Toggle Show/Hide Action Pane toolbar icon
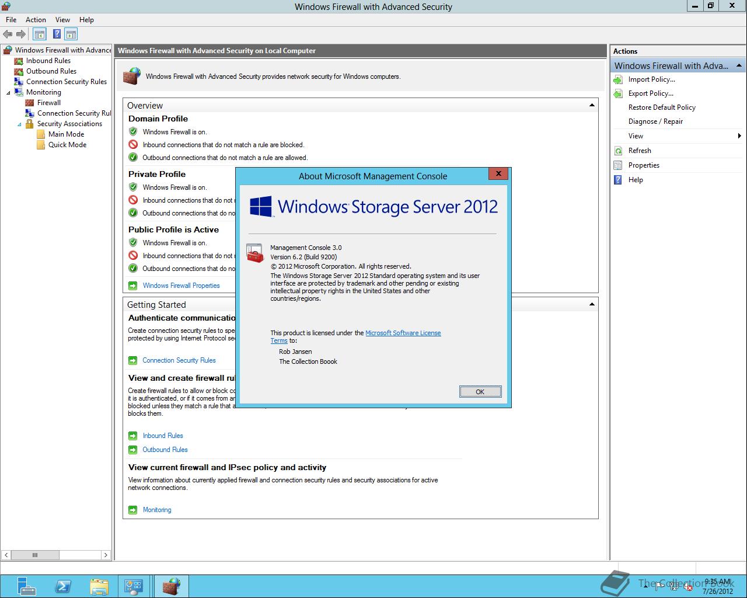The height and width of the screenshot is (598, 747). 71,34
